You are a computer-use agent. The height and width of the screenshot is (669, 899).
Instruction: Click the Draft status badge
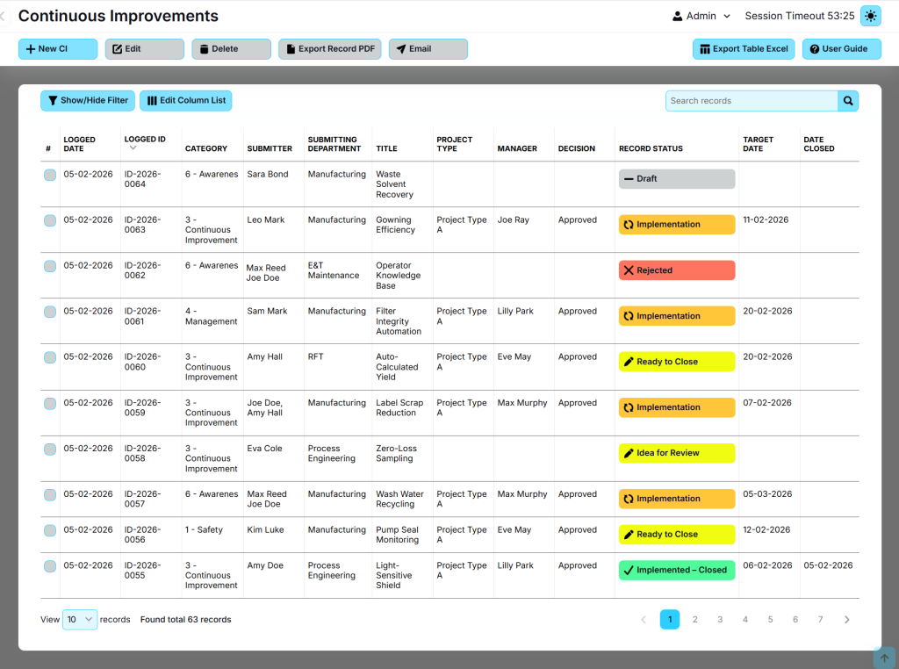point(677,179)
